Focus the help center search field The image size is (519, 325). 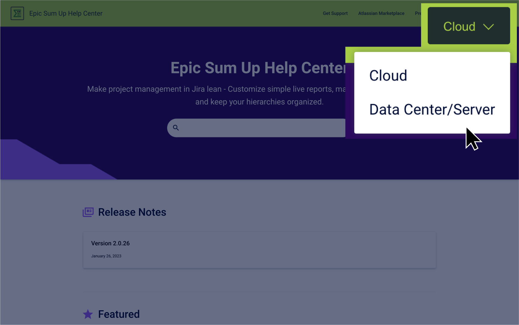[x=261, y=128]
